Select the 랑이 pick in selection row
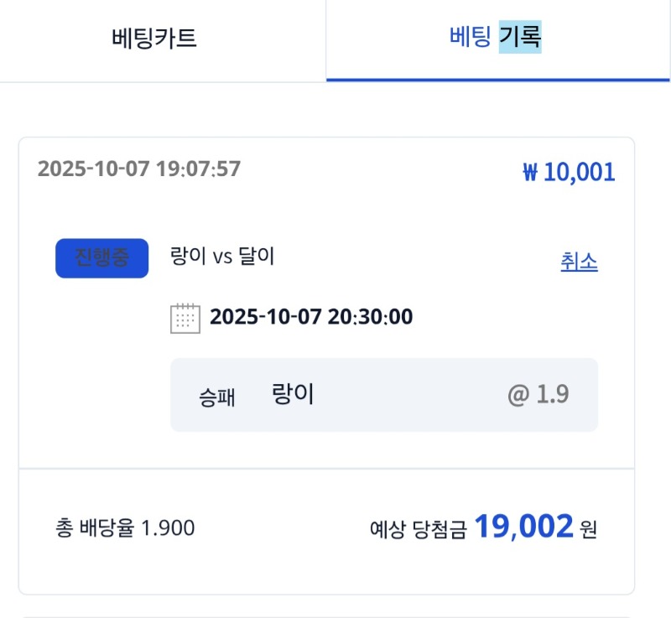671x618 pixels. [x=293, y=394]
